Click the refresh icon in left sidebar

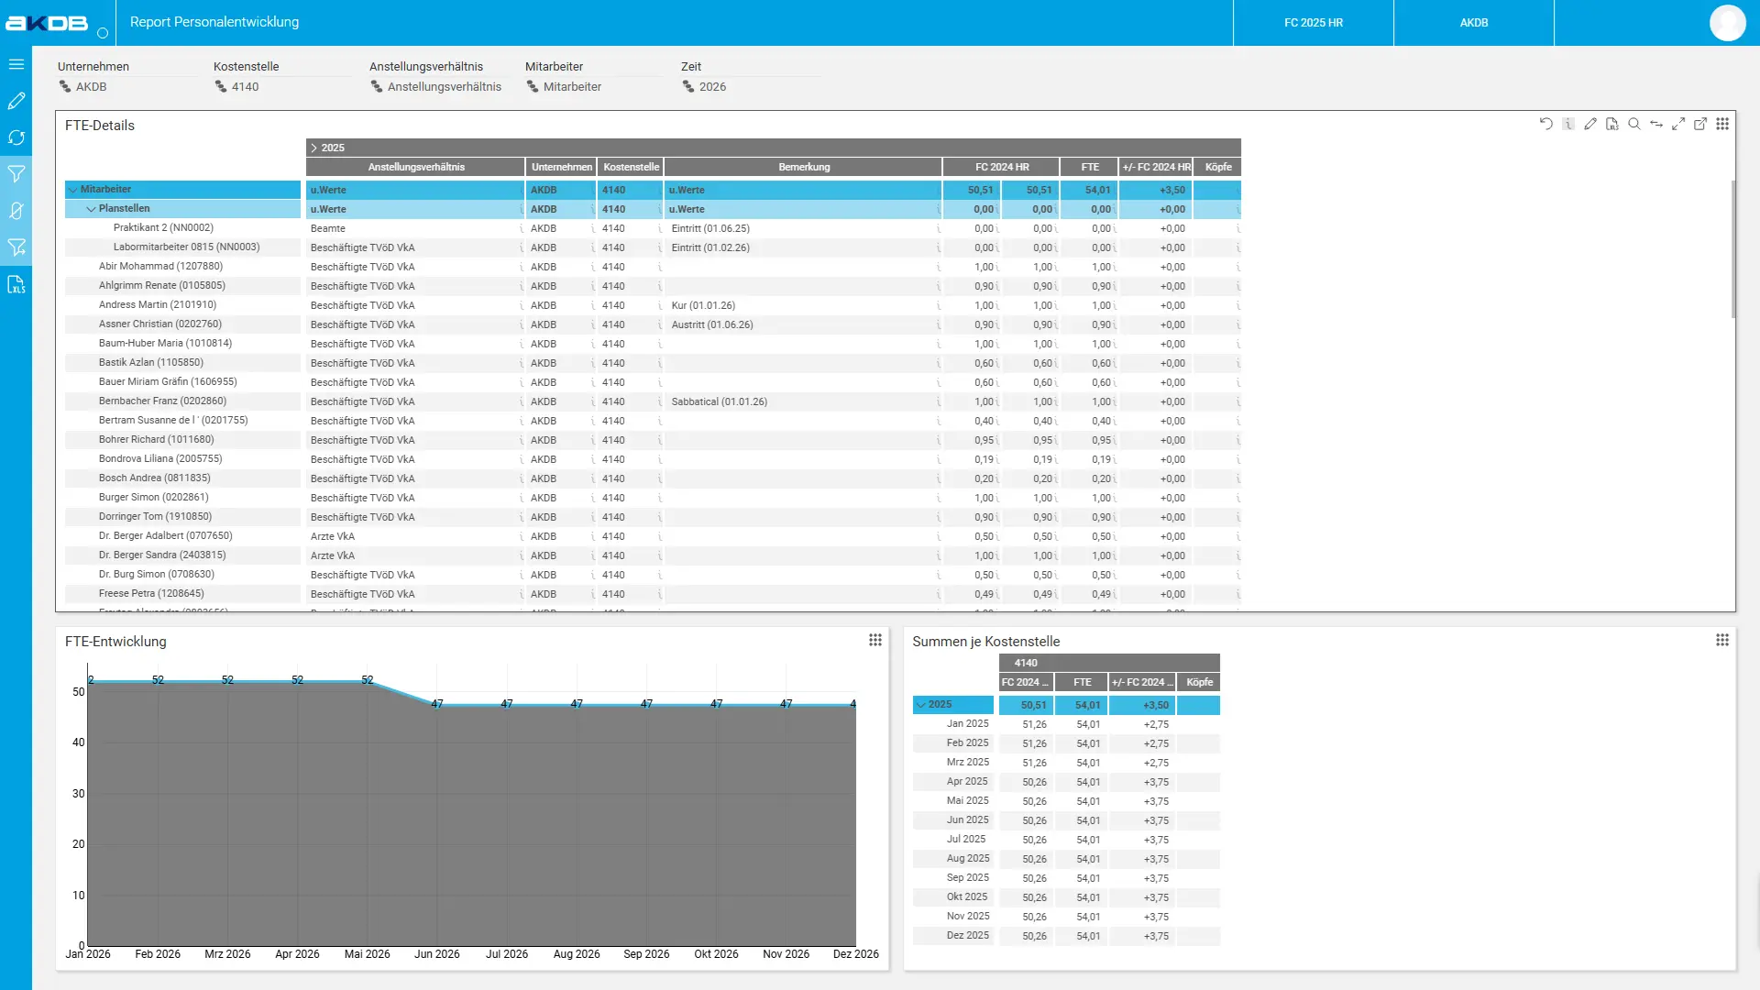point(16,137)
